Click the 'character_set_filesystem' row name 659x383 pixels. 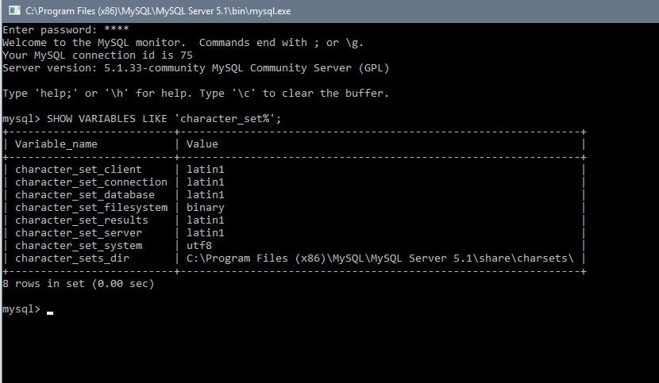[x=91, y=208]
